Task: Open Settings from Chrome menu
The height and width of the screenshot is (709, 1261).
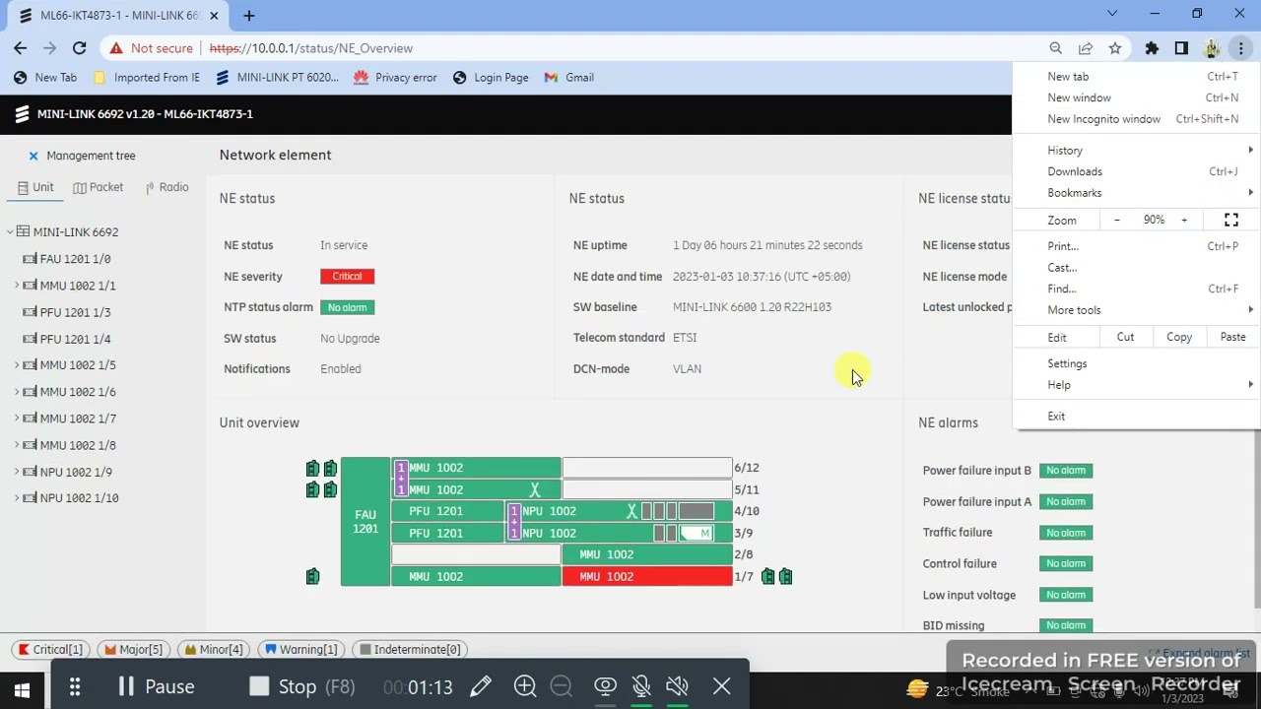Action: (x=1137, y=363)
